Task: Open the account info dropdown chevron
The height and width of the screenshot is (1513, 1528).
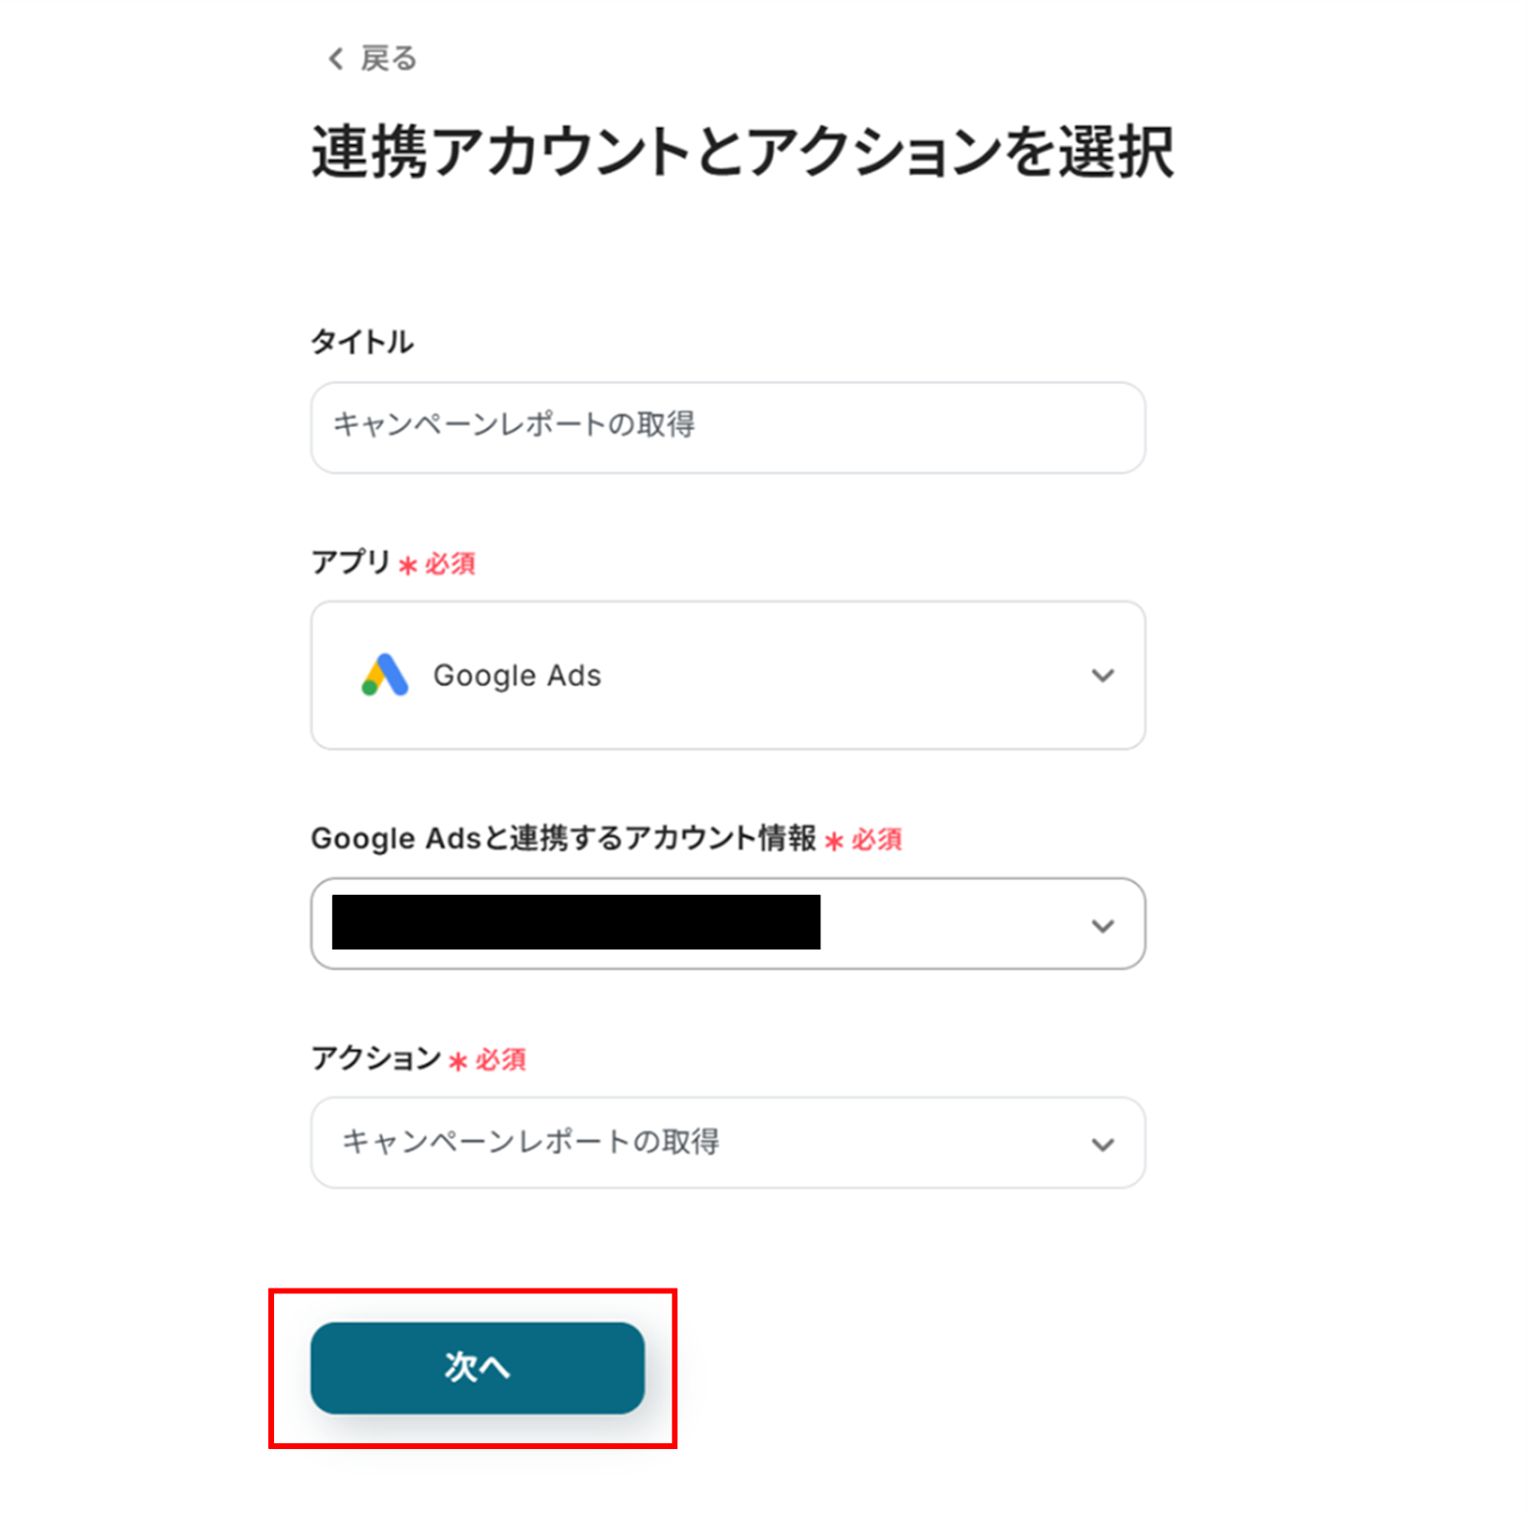Action: (1102, 925)
